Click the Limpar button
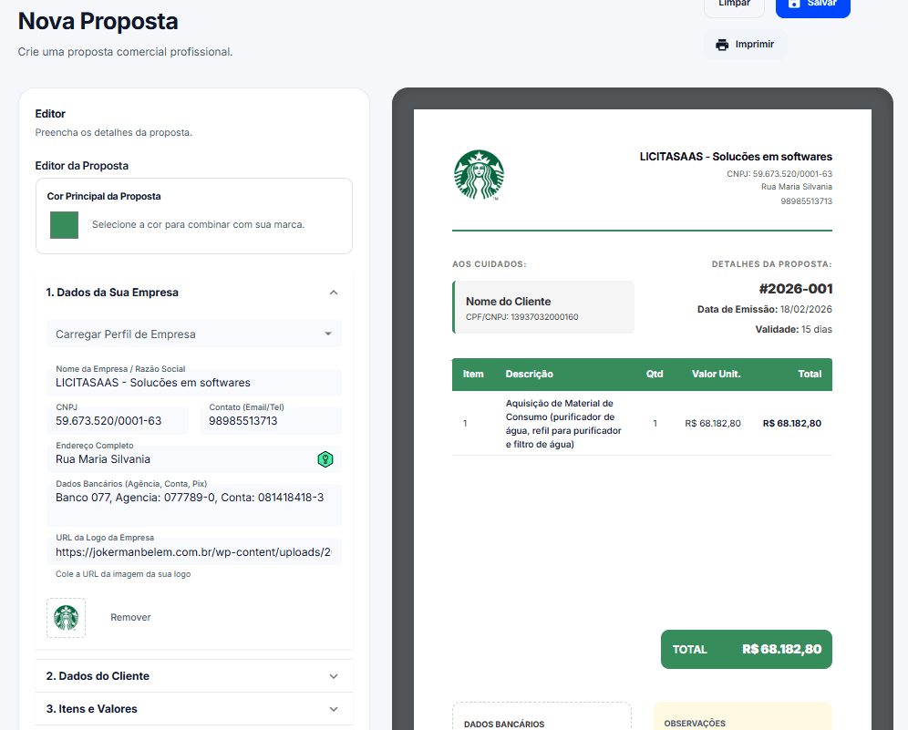The image size is (908, 730). pos(734,5)
